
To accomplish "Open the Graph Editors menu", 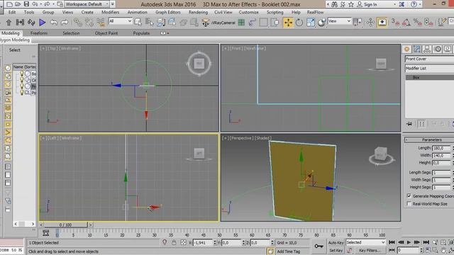I will [x=168, y=12].
